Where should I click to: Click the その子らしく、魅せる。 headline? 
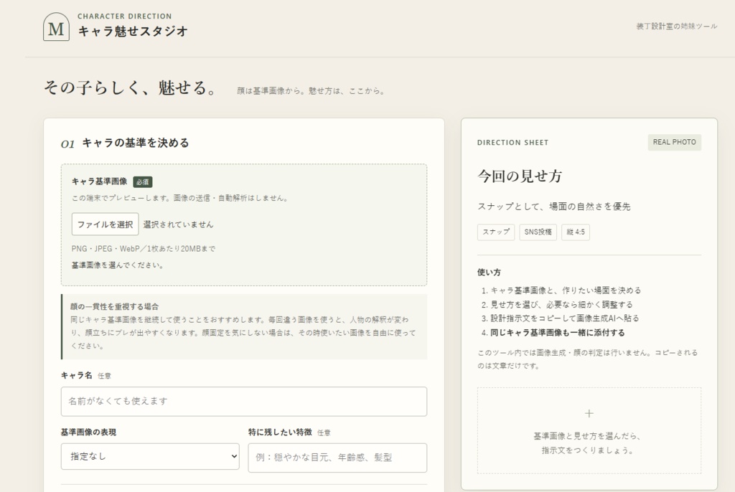(x=130, y=87)
